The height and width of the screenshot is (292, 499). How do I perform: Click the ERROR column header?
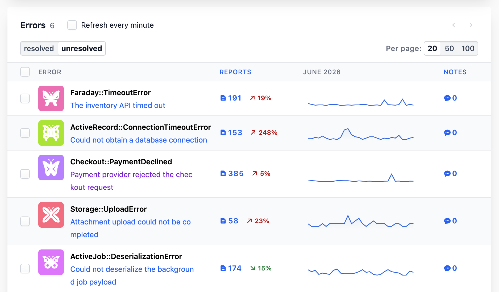[50, 72]
